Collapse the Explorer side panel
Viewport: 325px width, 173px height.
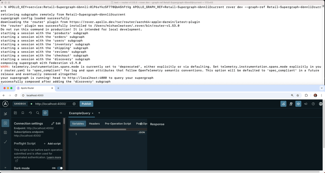pyautogui.click(x=61, y=113)
